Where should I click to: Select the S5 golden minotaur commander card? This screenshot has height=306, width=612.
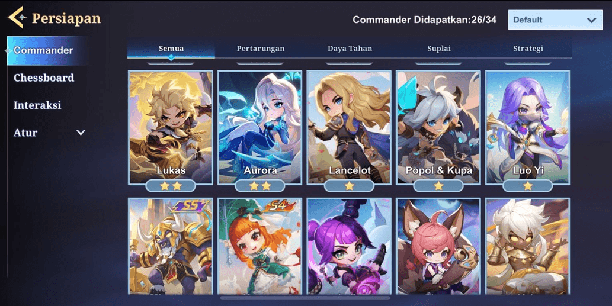coord(171,246)
